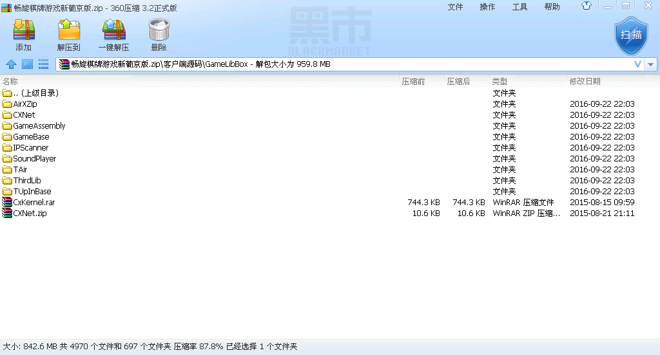
Task: Click the AirXZip folder icon
Action: (x=6, y=104)
